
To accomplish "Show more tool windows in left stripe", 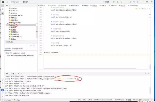I will 3,17.
